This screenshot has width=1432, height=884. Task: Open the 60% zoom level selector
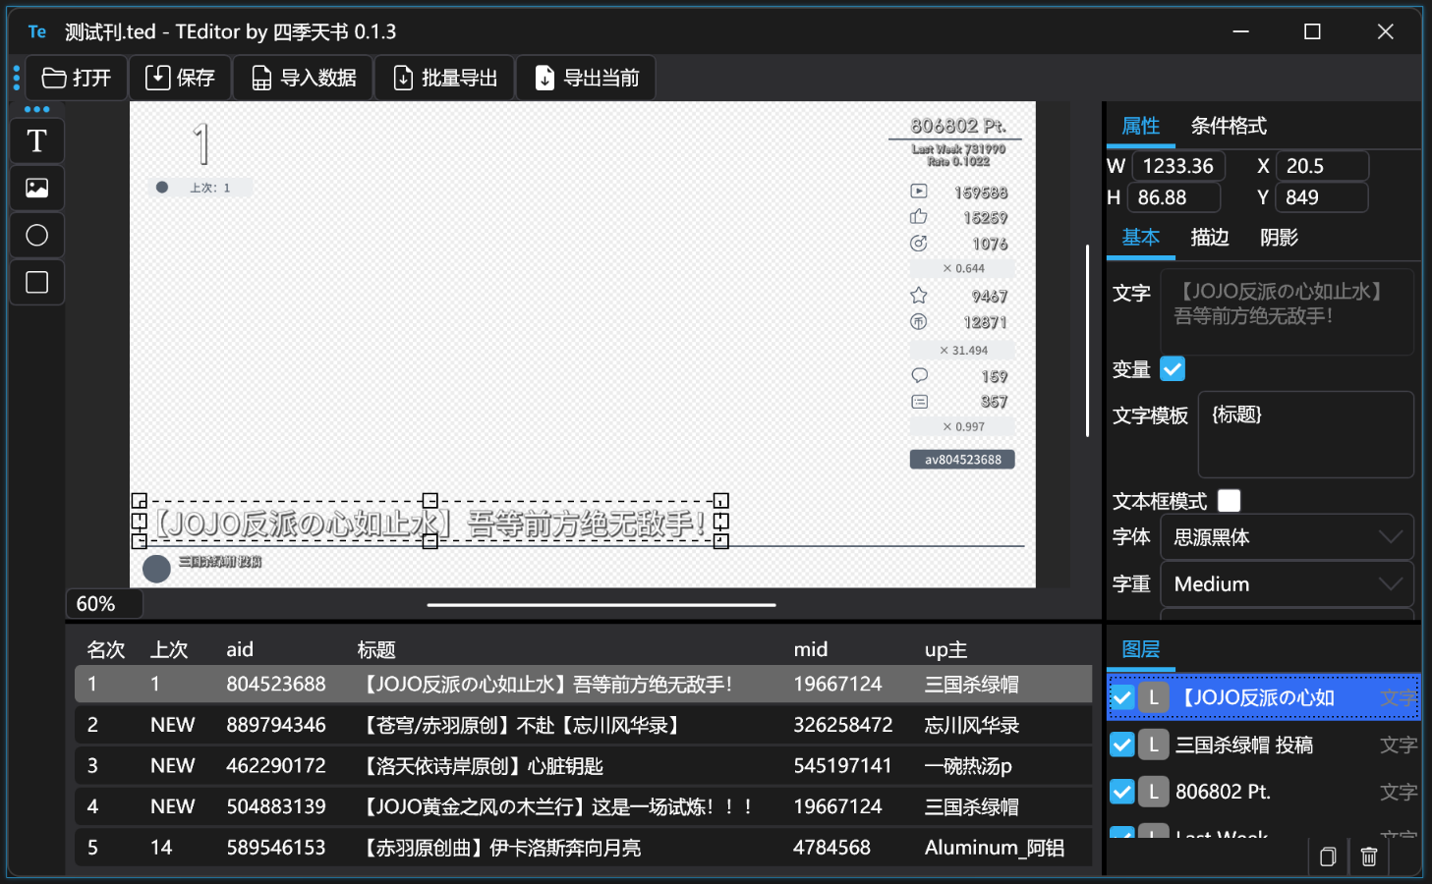[x=104, y=603]
